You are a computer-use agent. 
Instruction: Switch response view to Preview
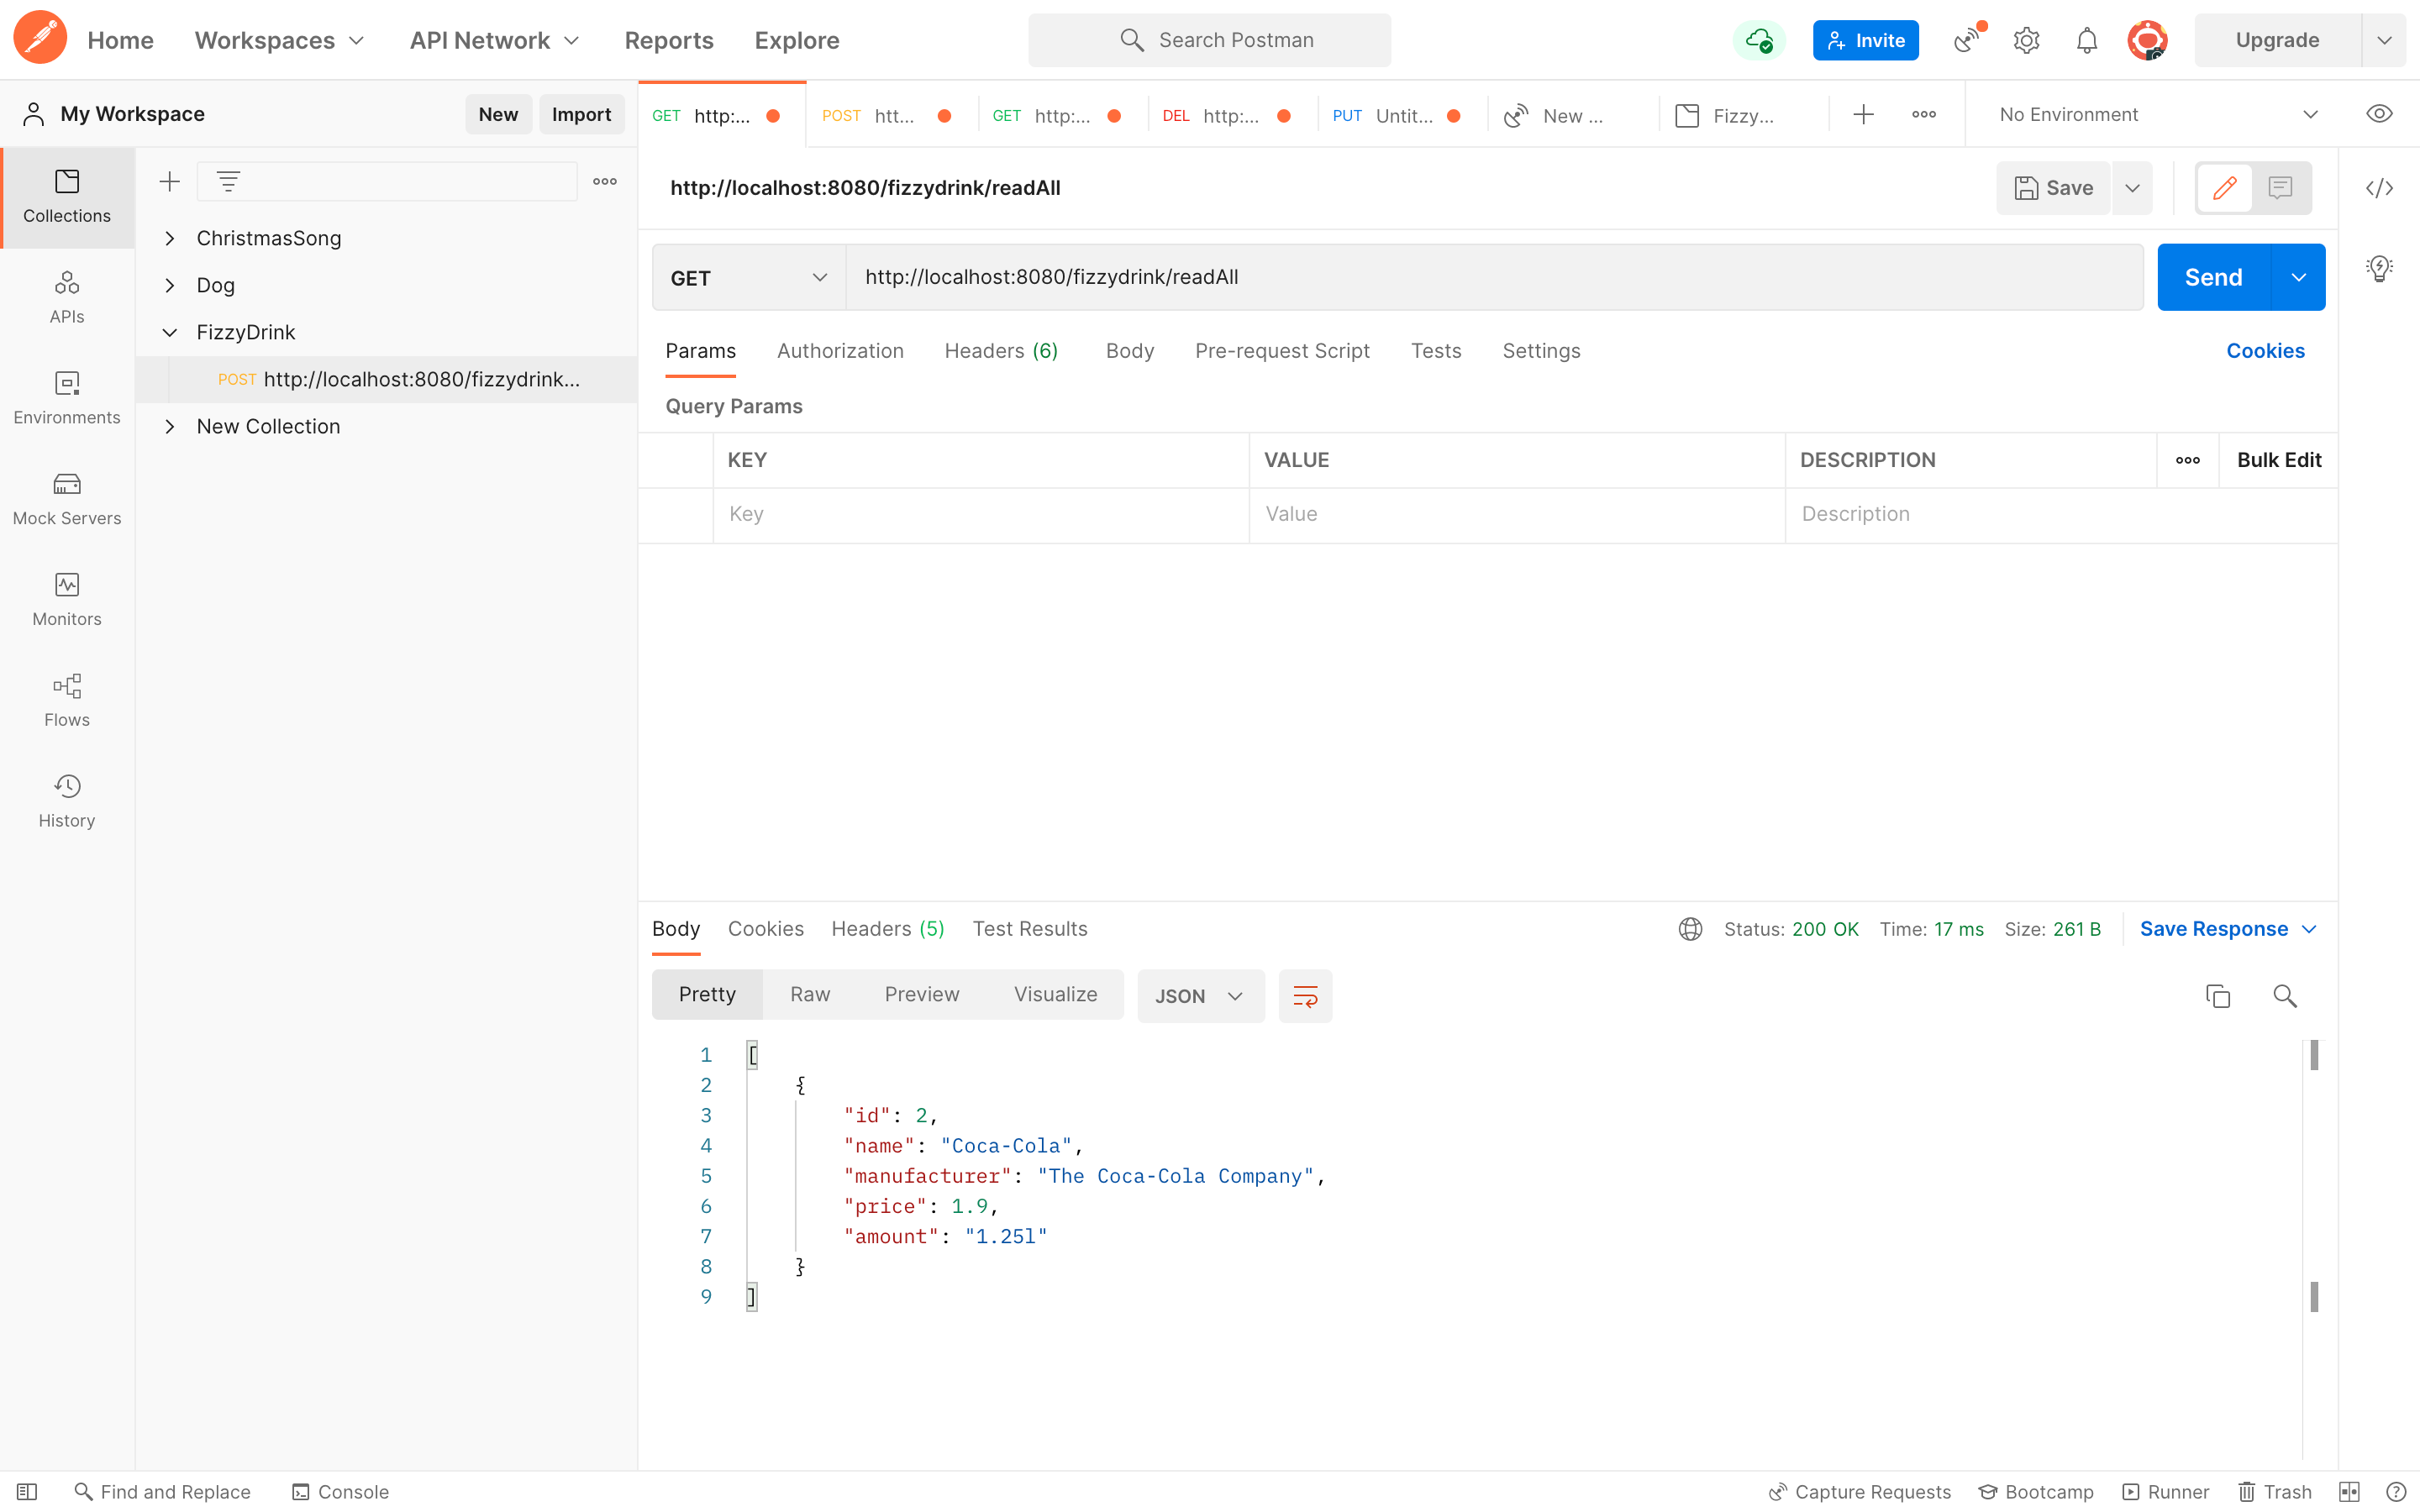921,993
